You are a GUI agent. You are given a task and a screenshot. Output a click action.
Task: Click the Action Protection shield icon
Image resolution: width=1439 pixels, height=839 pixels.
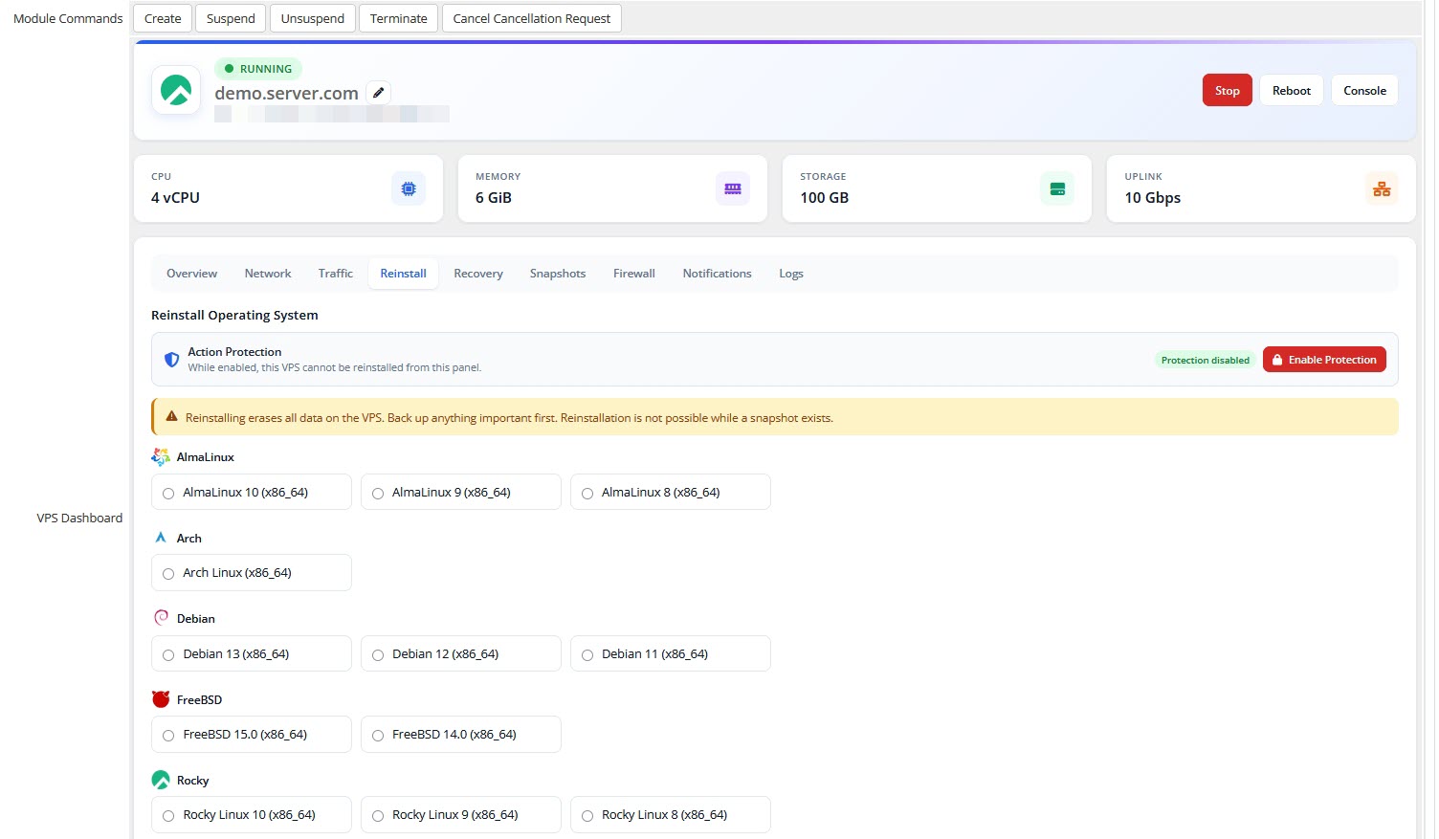pos(172,360)
